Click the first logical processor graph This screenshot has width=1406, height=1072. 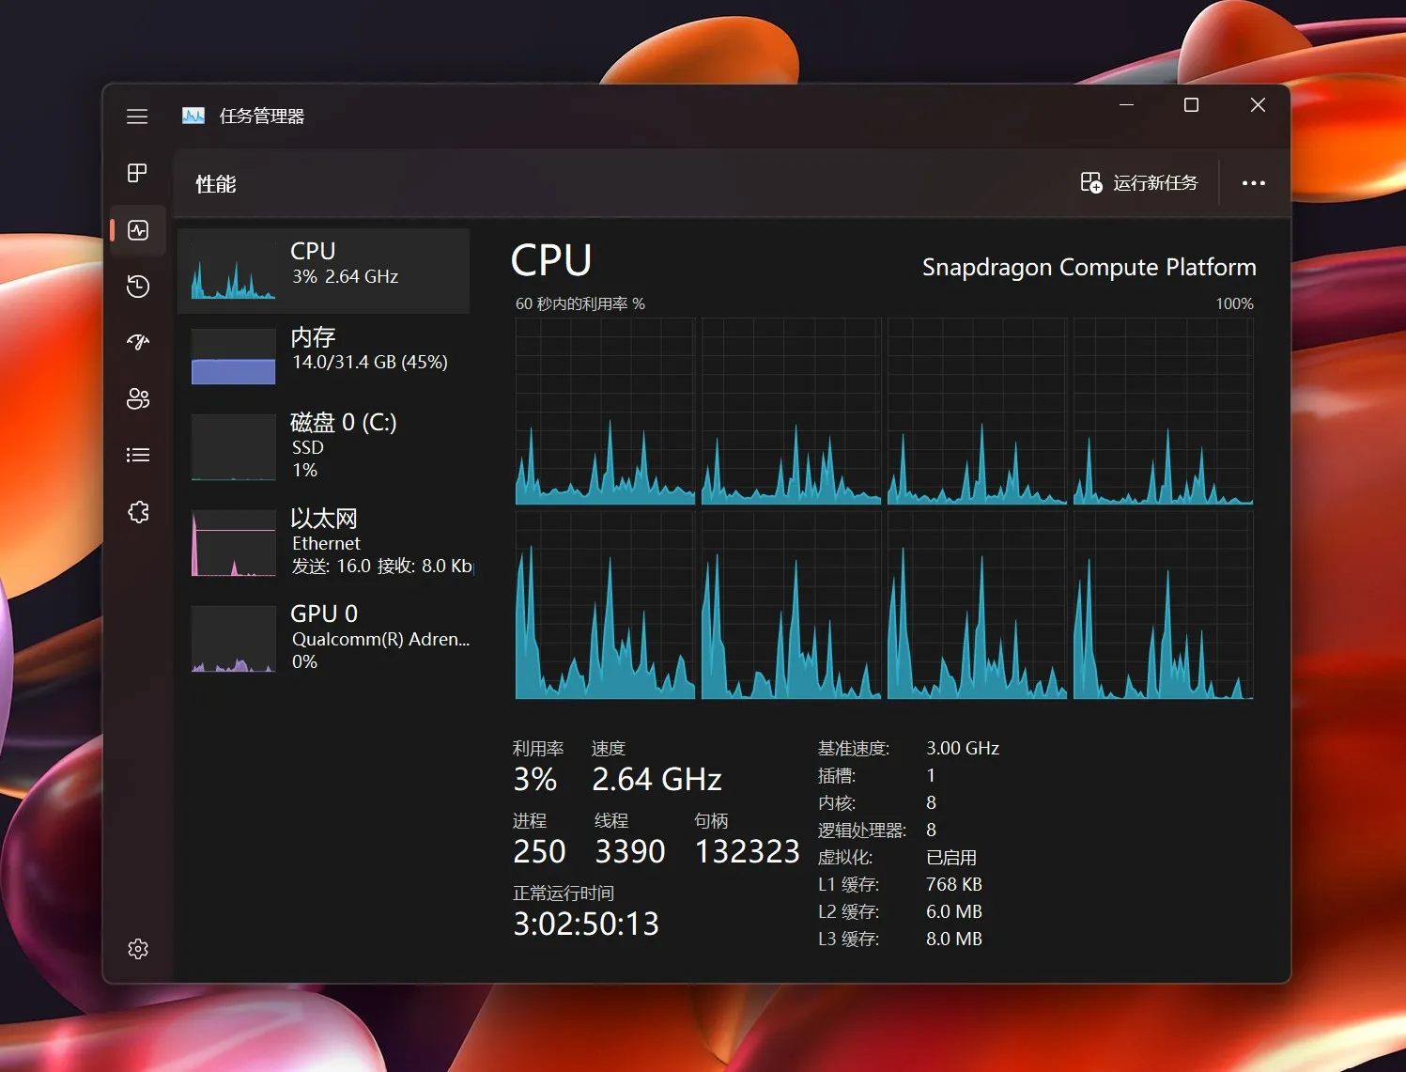[605, 412]
